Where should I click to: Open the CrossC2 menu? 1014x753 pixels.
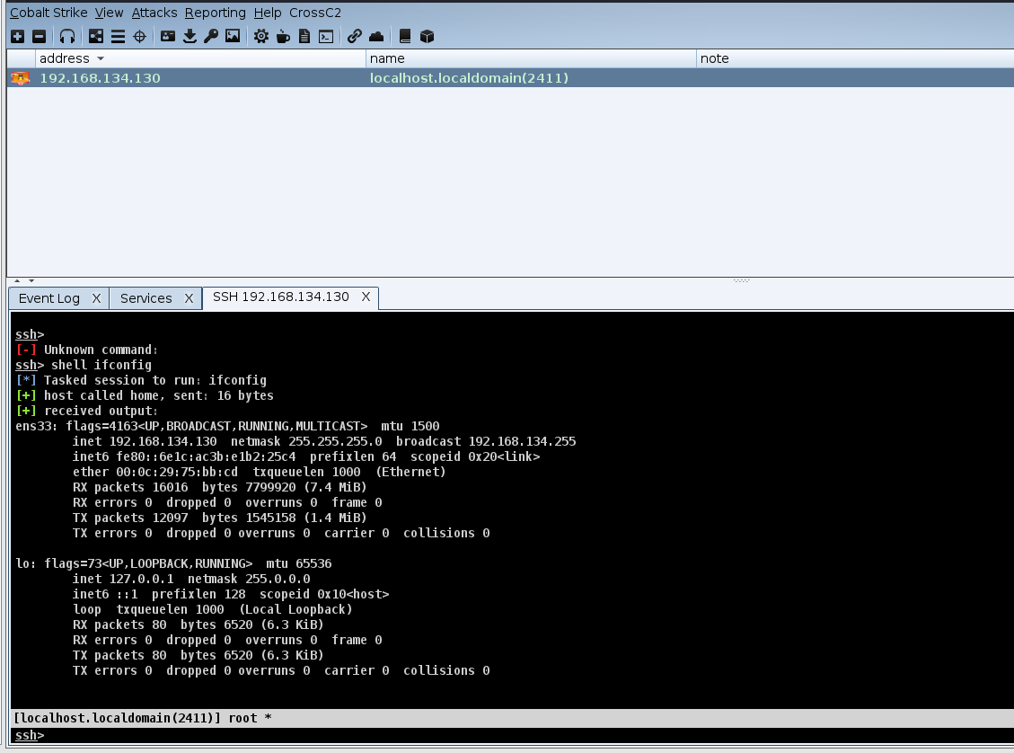(x=315, y=13)
